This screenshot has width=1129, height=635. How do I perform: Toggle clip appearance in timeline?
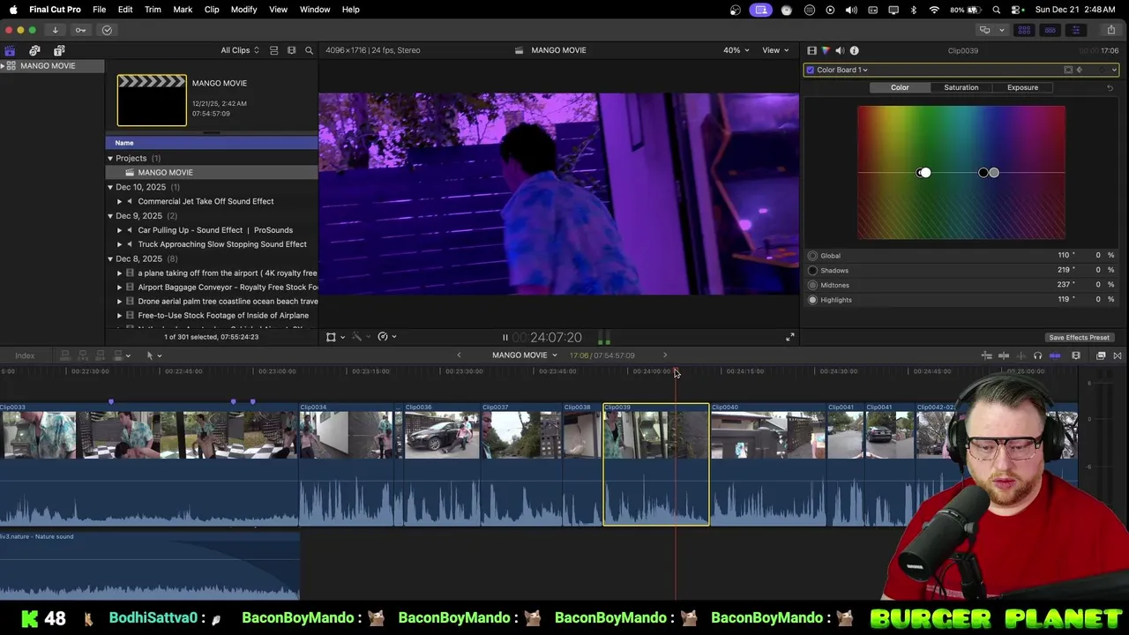tap(1076, 355)
